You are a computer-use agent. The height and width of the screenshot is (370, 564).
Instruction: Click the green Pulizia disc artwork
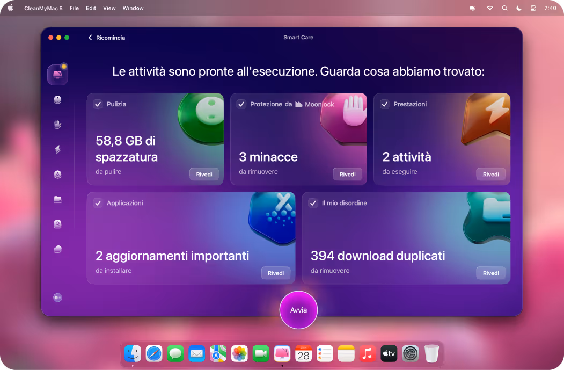point(201,119)
